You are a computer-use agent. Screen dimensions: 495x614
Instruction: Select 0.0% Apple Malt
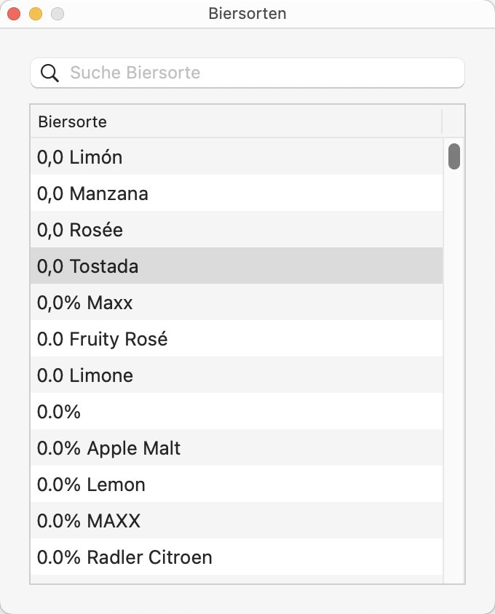pyautogui.click(x=237, y=448)
